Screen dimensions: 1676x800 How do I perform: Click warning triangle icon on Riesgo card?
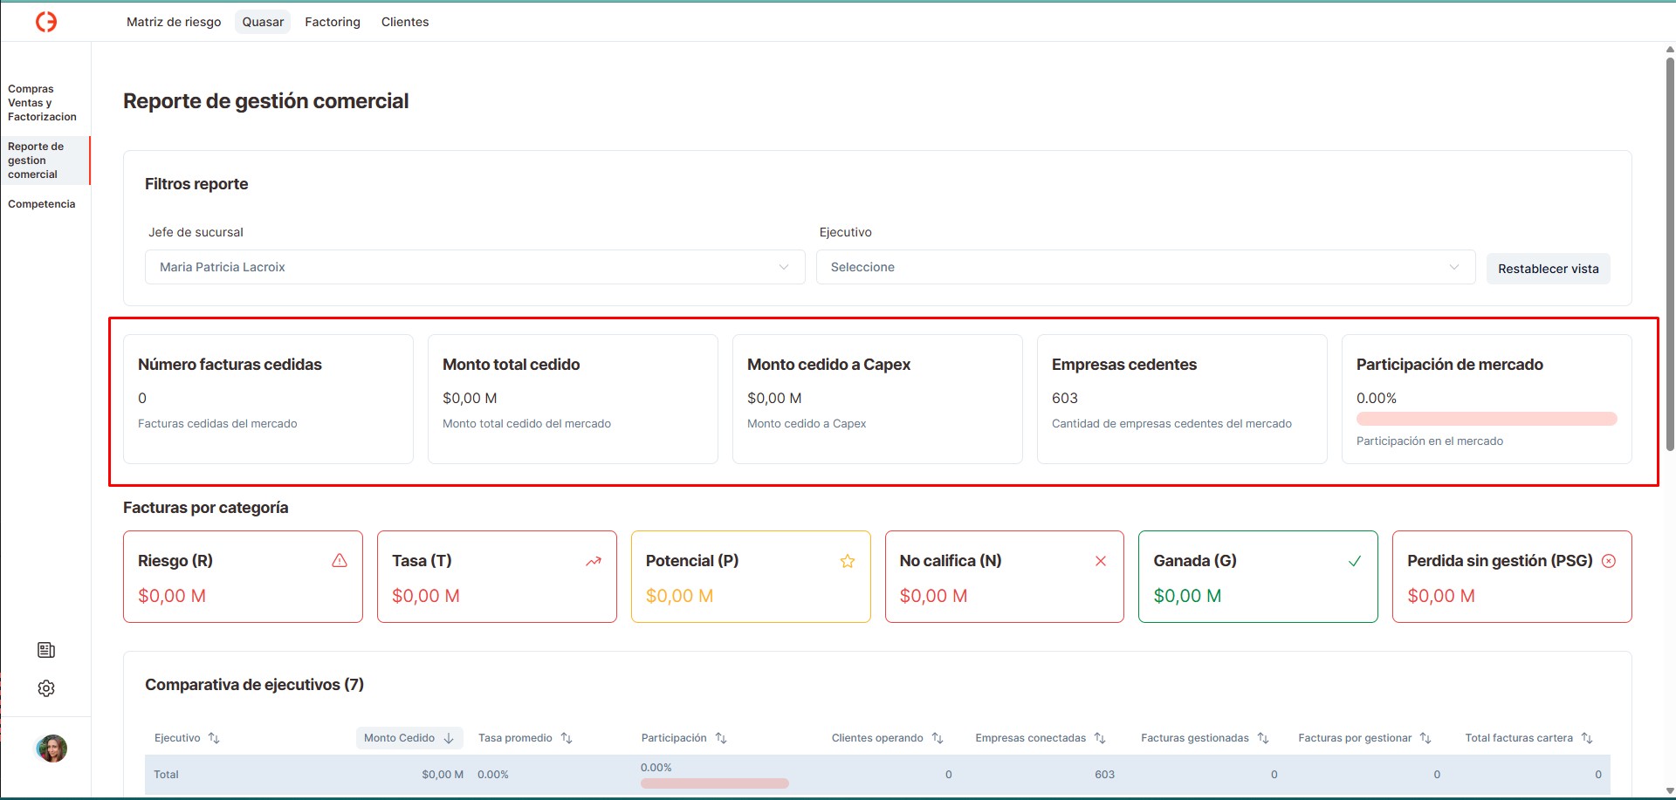pyautogui.click(x=340, y=561)
